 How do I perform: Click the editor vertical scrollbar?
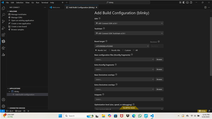click(x=211, y=46)
